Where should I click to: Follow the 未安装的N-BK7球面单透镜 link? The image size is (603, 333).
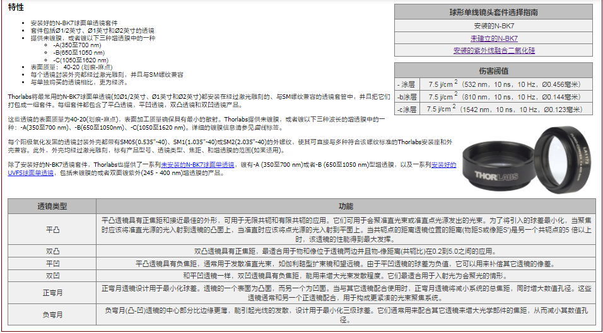pos(197,164)
